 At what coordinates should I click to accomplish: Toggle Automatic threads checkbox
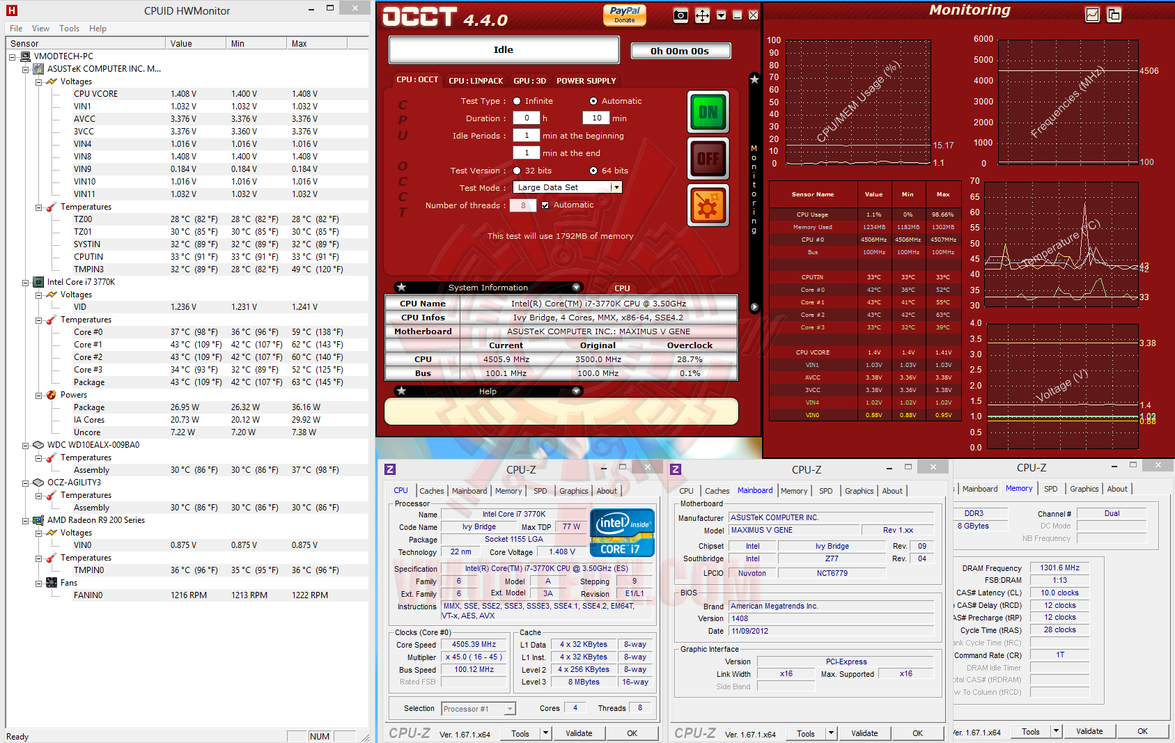[545, 205]
